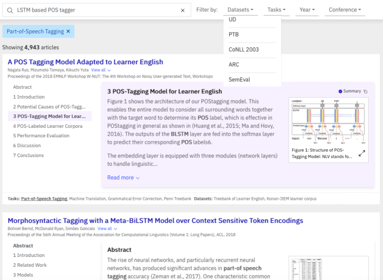Open the Conference filter dropdown
383x280 pixels.
pos(345,10)
